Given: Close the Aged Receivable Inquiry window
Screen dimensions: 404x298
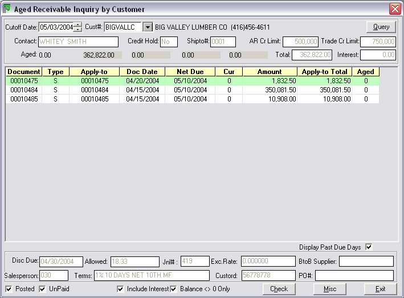Looking at the screenshot, I should click(395, 9).
